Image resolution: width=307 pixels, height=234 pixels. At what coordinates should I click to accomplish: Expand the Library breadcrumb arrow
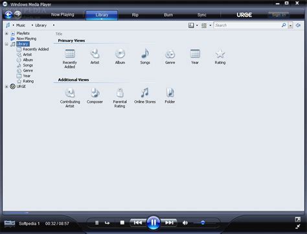32,25
